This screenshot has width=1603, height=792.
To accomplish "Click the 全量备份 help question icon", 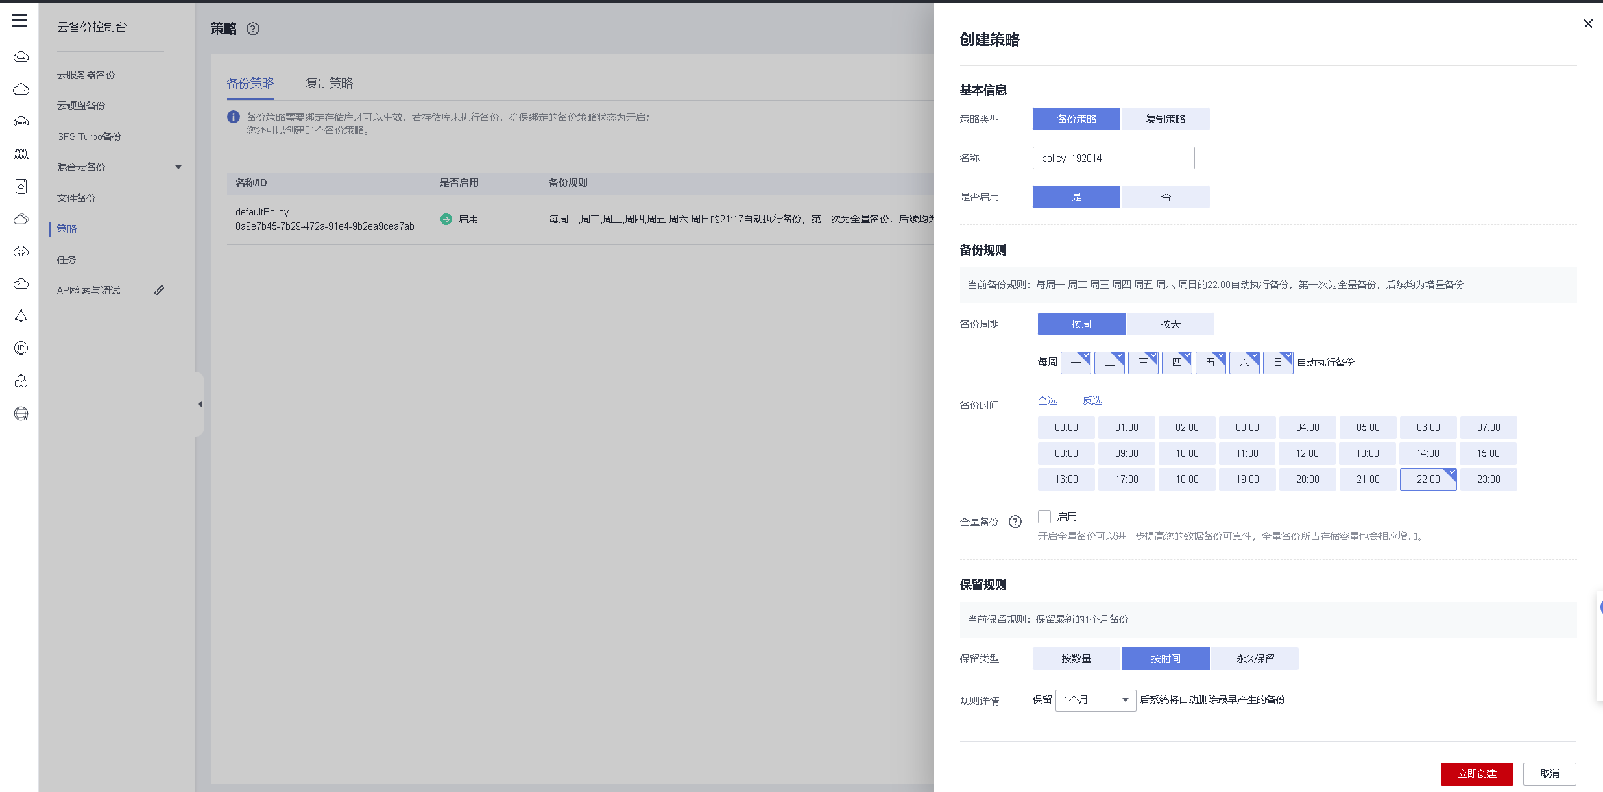I will 1015,522.
